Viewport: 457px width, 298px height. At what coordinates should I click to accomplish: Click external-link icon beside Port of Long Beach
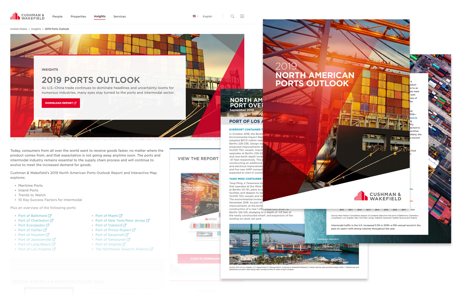tap(54, 244)
